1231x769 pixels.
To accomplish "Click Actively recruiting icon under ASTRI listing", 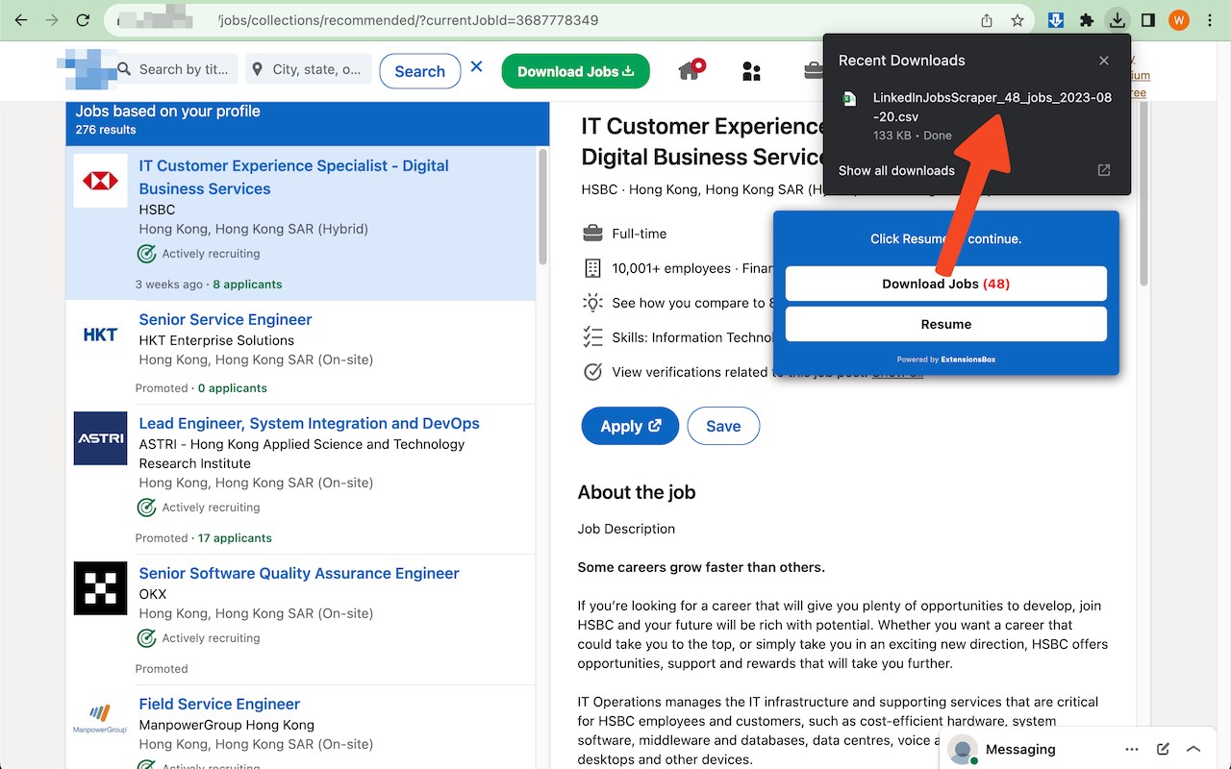I will (x=146, y=508).
